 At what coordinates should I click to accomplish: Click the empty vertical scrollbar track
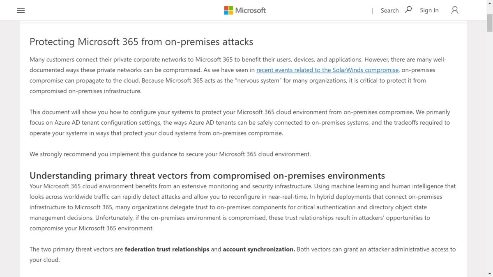[x=490, y=152]
